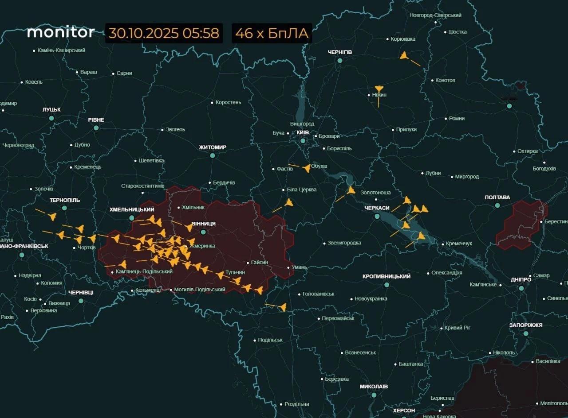This screenshot has width=568, height=418.
Task: Click the Подільськ town label
Action: (x=270, y=340)
